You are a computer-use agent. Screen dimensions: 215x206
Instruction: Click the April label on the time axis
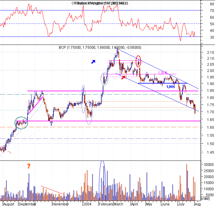click(x=135, y=204)
